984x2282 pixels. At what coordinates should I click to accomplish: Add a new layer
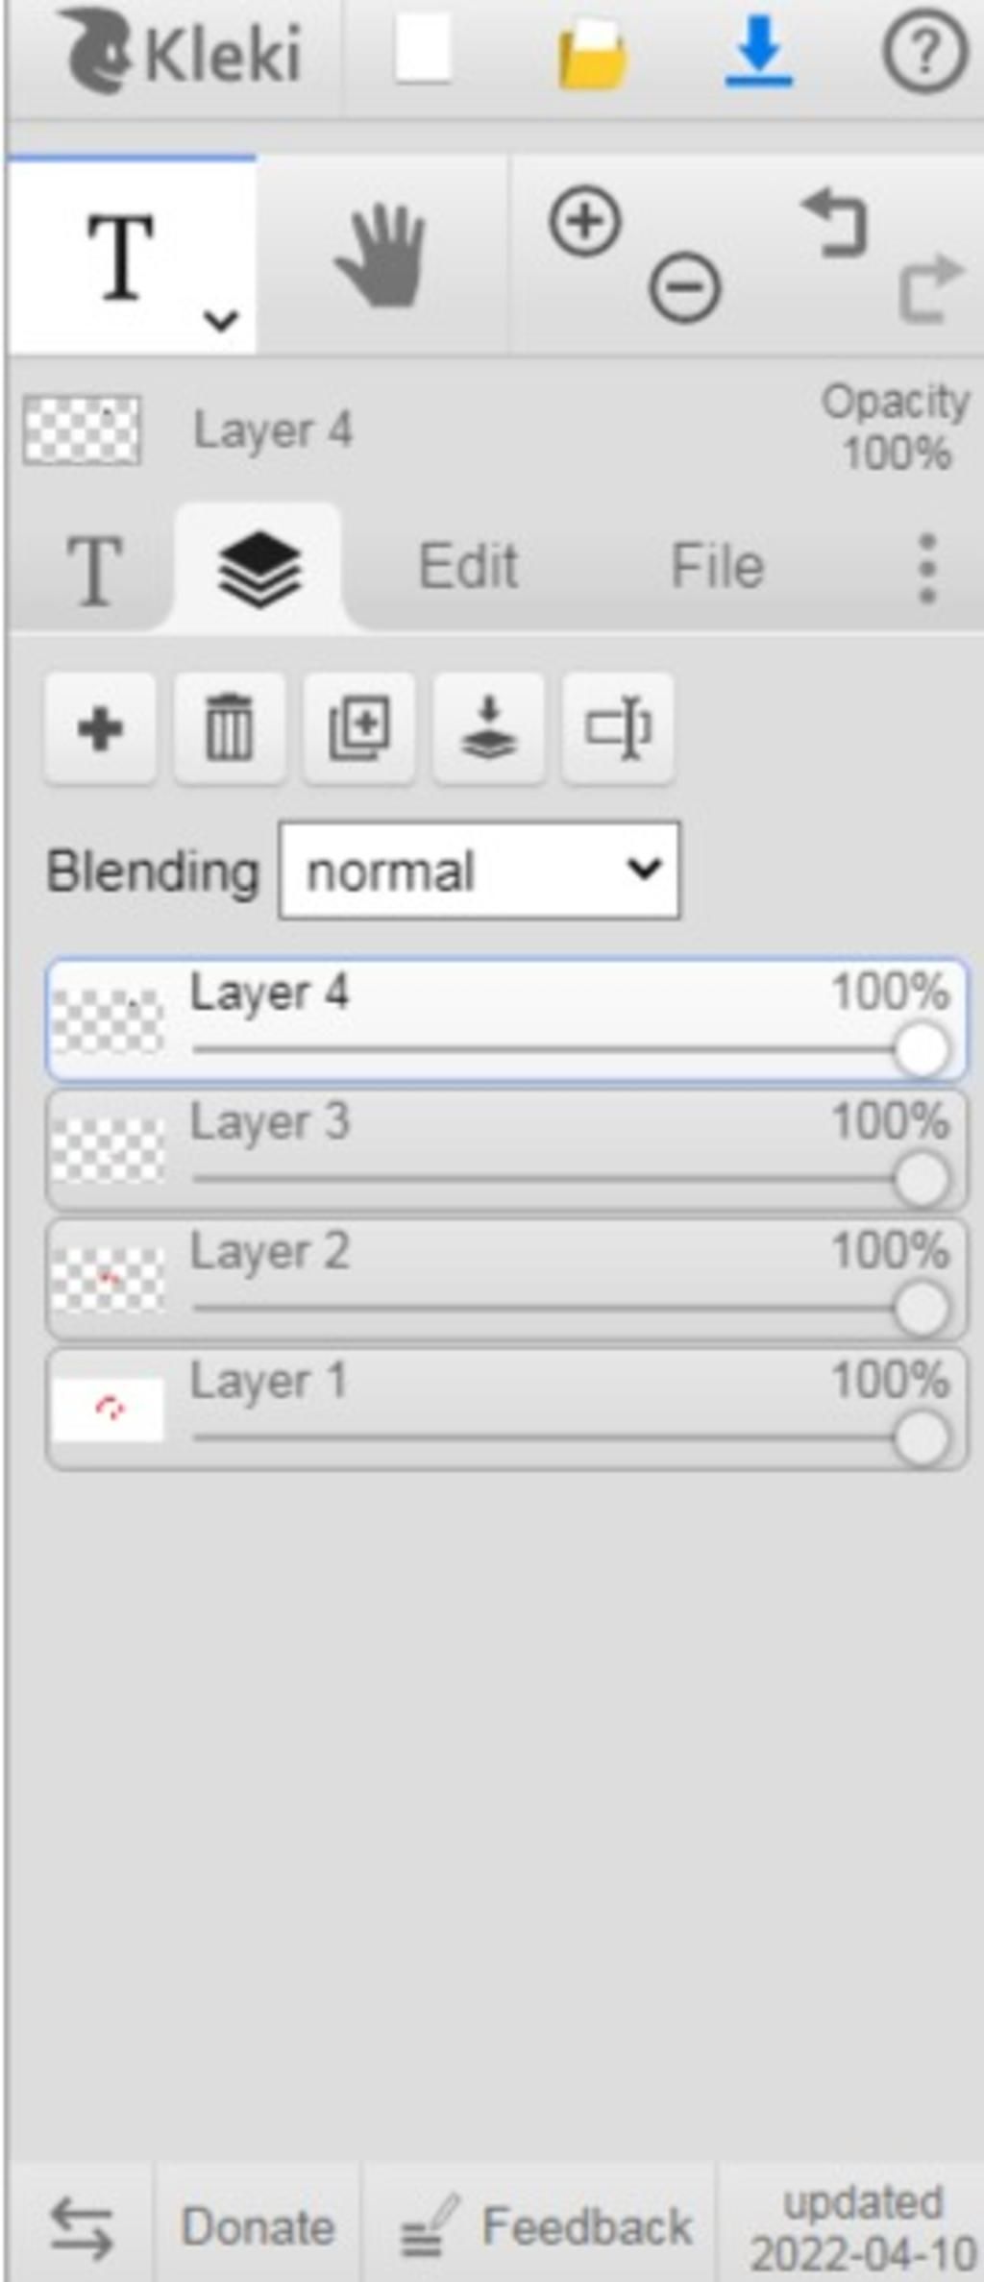[x=100, y=728]
